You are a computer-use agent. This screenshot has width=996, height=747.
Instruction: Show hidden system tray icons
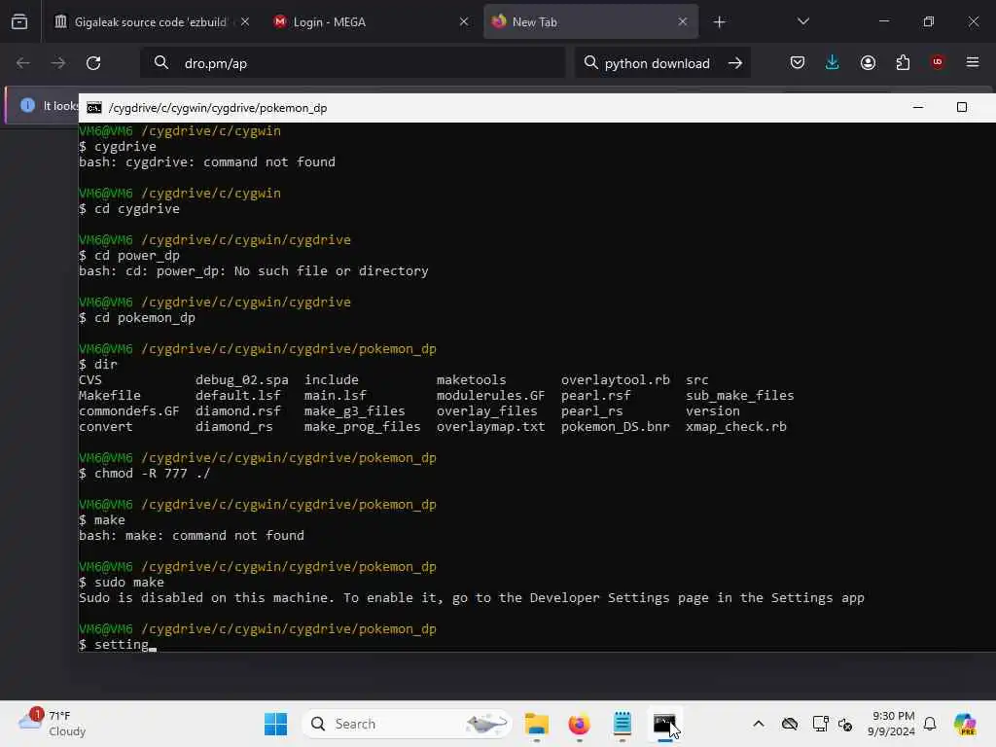tap(759, 724)
